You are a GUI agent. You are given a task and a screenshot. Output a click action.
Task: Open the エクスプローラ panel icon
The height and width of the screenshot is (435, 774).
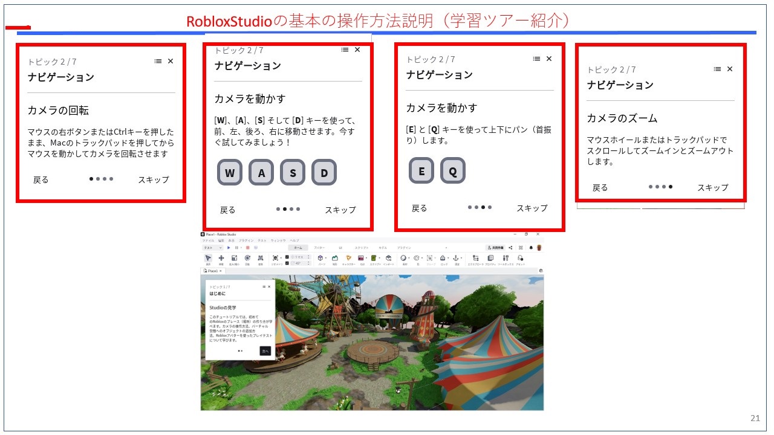tap(476, 259)
